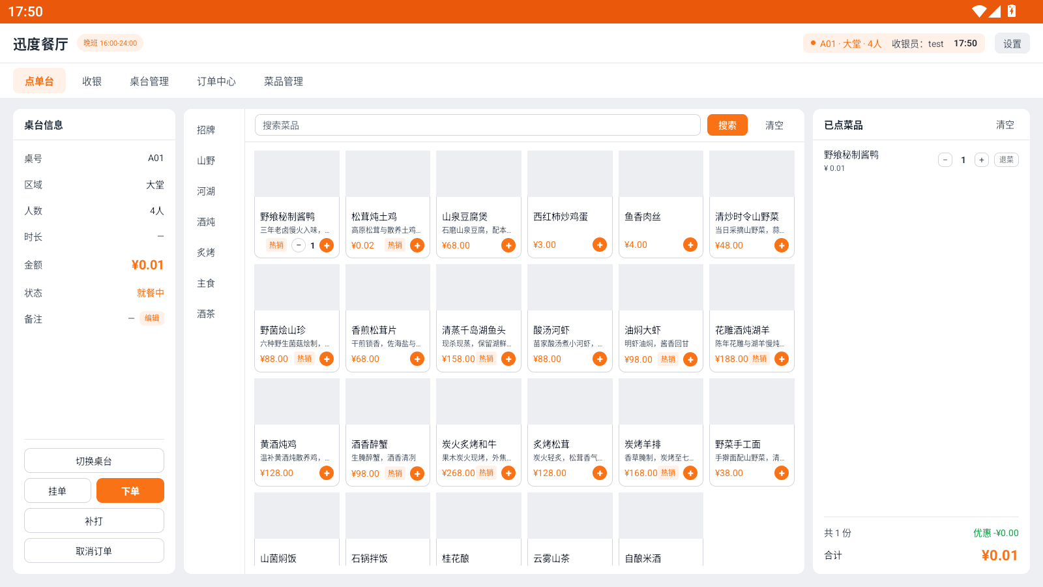Clear ordered dishes with 清空 in 已点菜品

[x=1005, y=125]
